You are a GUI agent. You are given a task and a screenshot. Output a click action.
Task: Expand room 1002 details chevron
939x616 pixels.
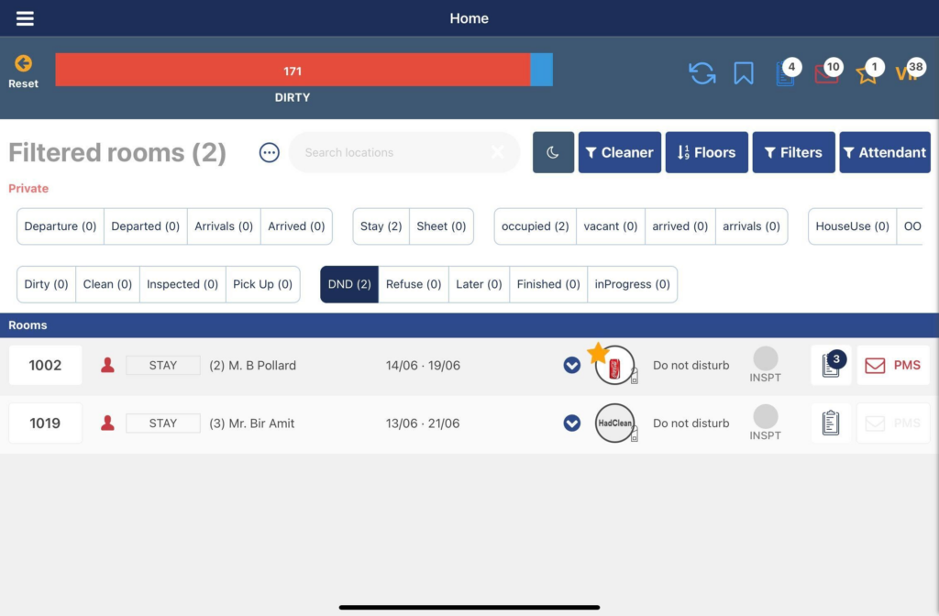[x=571, y=366]
